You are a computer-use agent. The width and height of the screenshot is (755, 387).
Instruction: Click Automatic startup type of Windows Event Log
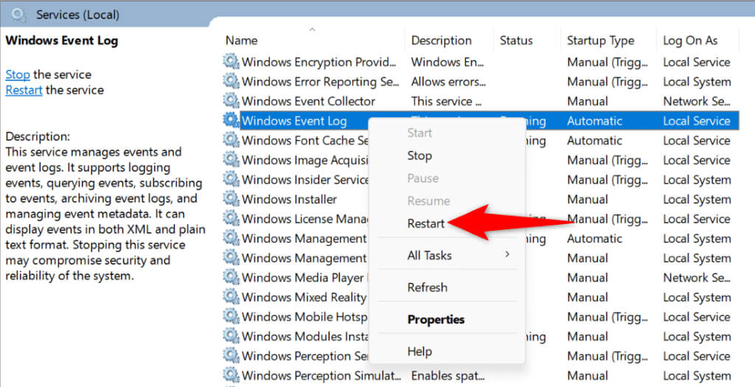point(594,121)
